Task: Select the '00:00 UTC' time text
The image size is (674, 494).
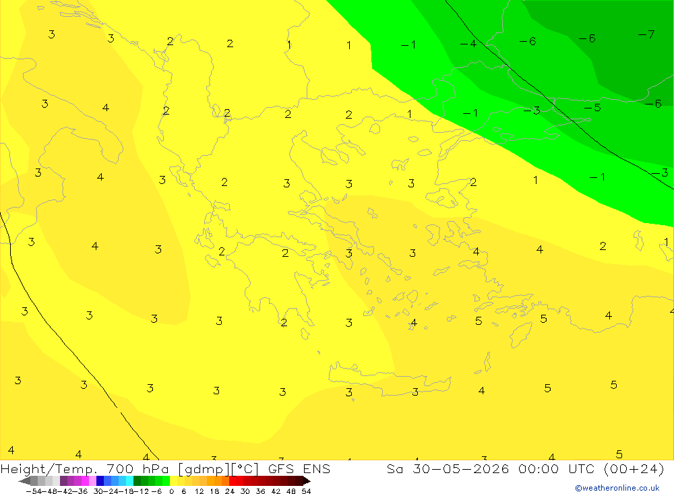Action: point(555,468)
